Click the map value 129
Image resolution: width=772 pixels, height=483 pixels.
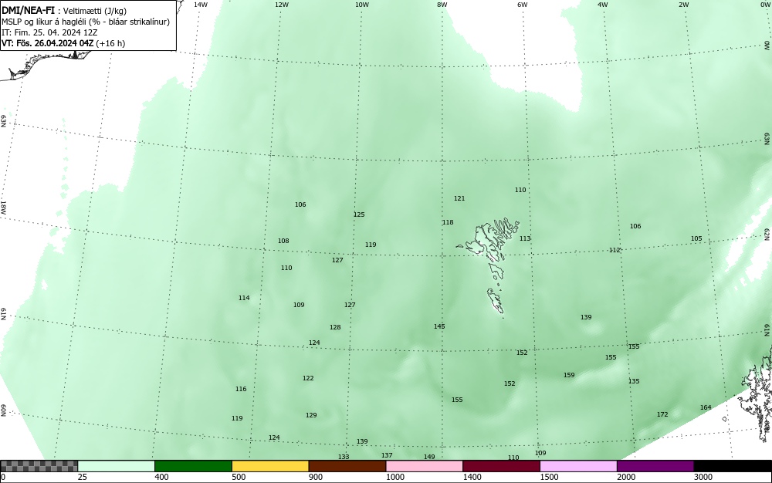pyautogui.click(x=310, y=415)
